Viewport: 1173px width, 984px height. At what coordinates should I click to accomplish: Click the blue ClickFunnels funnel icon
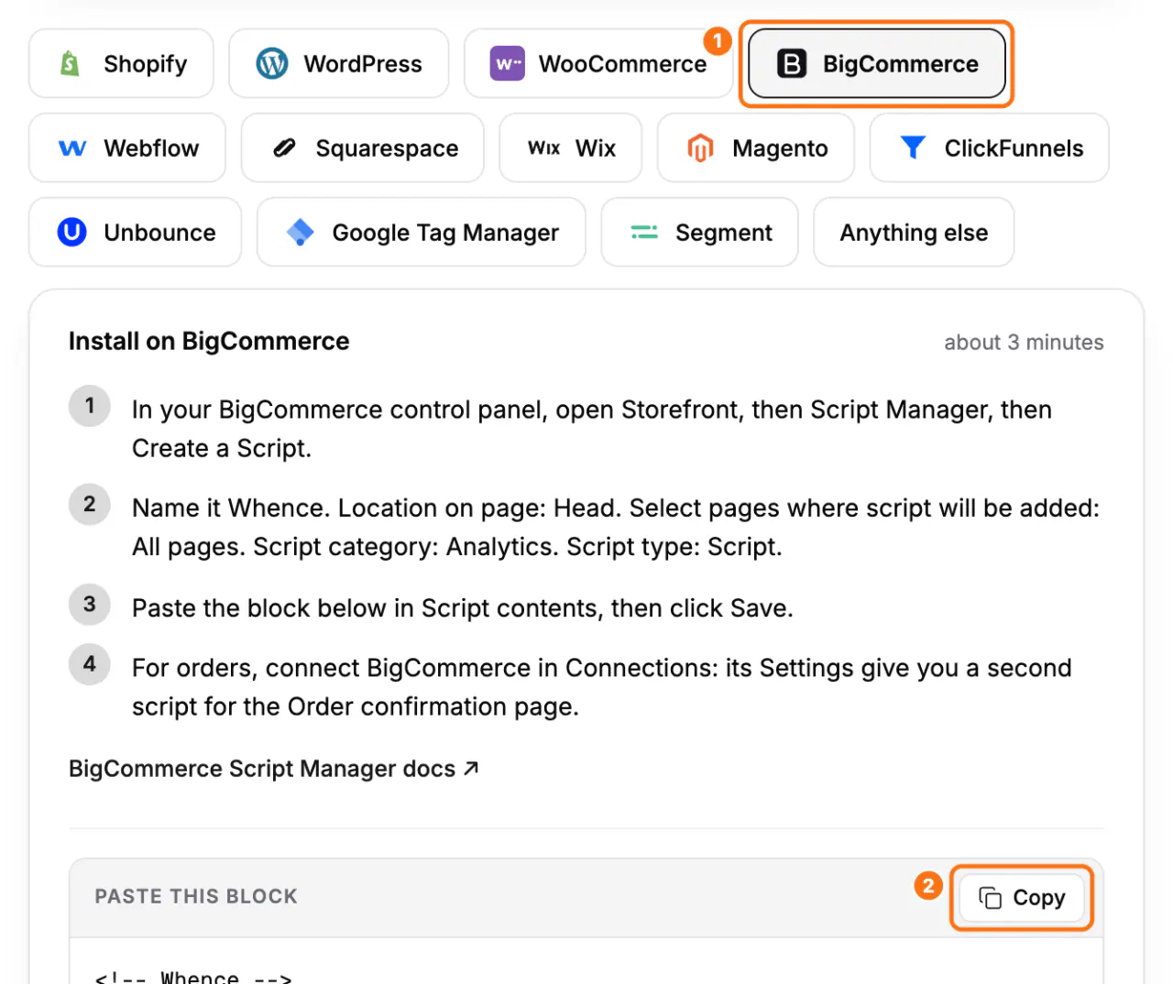click(913, 148)
